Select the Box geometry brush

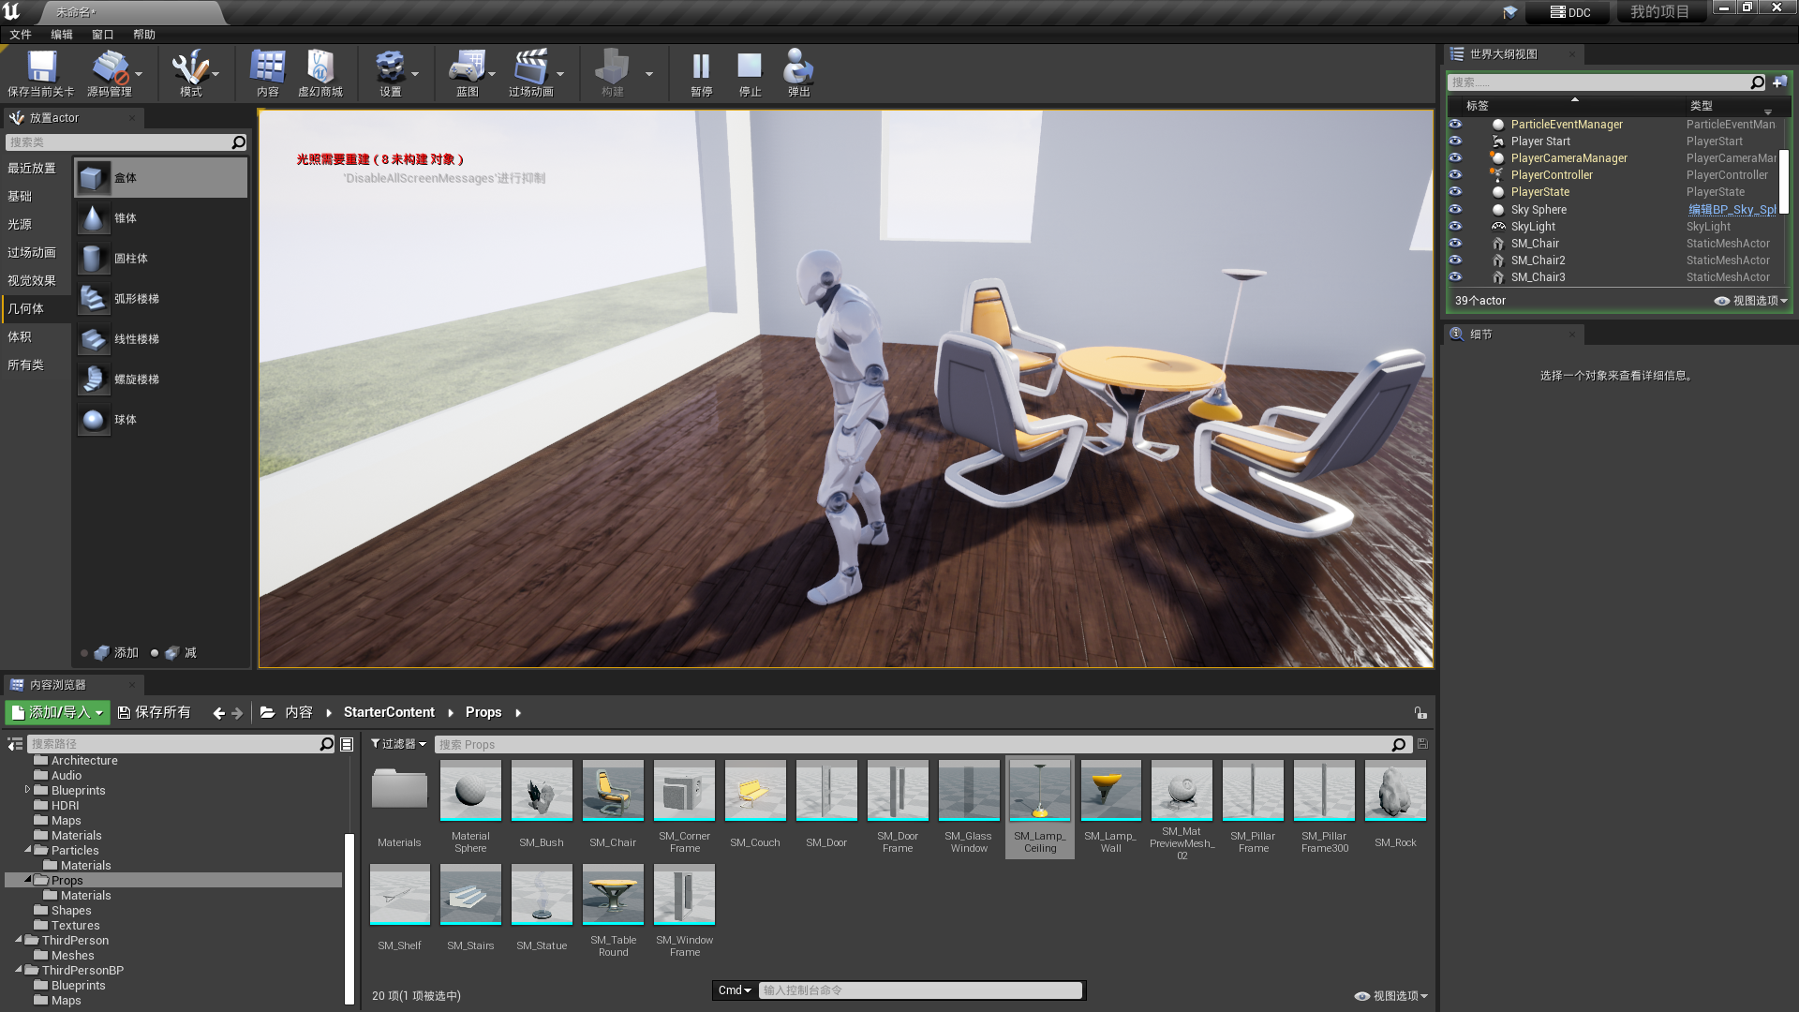[x=161, y=178]
